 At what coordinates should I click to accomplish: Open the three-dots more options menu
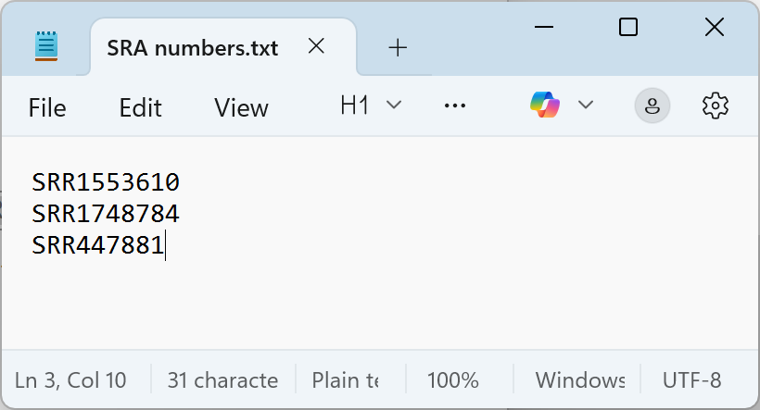pos(454,106)
